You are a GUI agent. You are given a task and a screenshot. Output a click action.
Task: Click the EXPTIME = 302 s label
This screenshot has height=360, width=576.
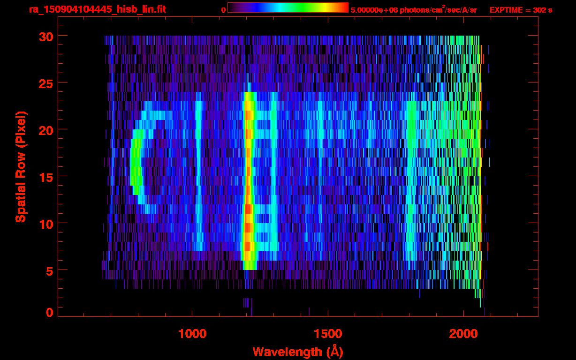521,10
